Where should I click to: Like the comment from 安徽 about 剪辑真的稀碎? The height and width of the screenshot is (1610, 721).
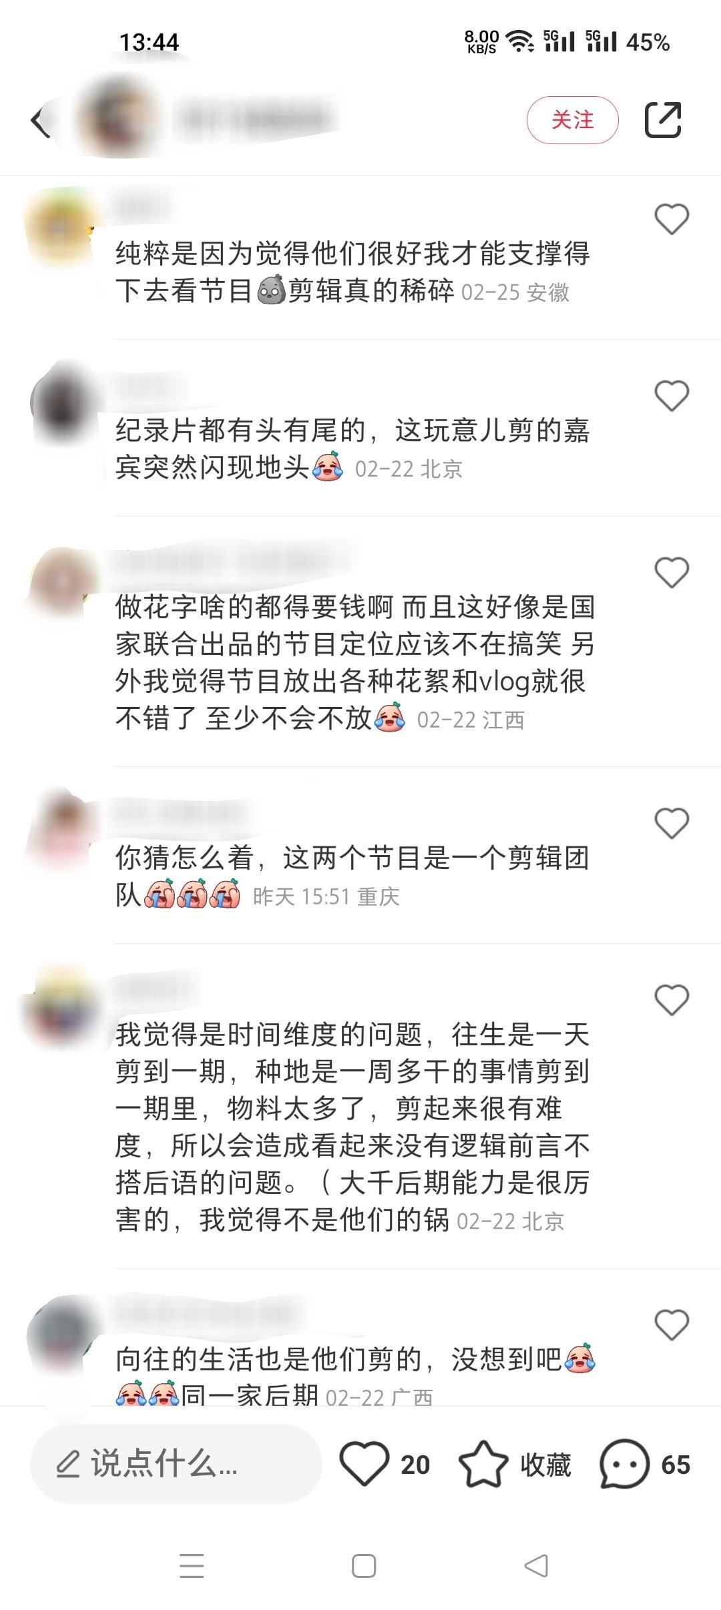click(672, 219)
